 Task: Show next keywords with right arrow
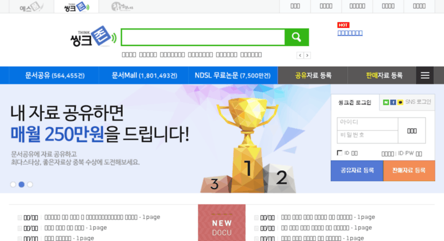[x=307, y=55]
